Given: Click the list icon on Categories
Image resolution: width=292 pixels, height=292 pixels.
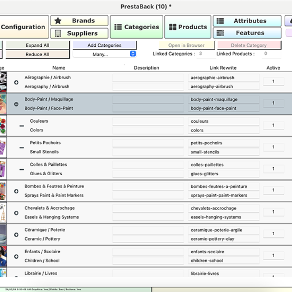Looking at the screenshot, I should [x=118, y=27].
